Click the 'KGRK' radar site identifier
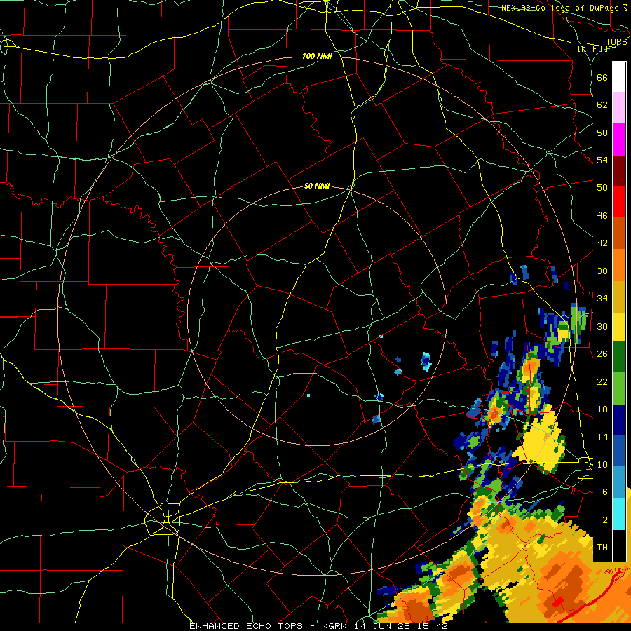Screen dimensions: 631x631 (336, 626)
